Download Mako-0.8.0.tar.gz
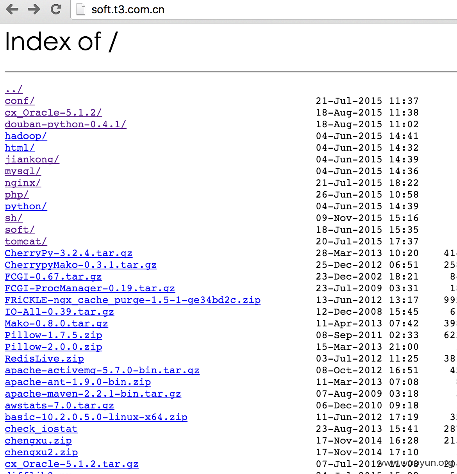Viewport: 457px width, 474px height. click(56, 323)
